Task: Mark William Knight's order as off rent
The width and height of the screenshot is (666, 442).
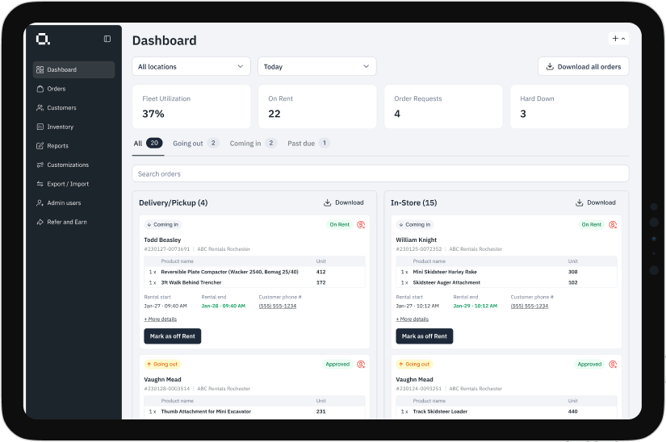Action: (424, 336)
